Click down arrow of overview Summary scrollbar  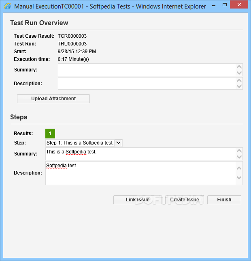click(239, 73)
